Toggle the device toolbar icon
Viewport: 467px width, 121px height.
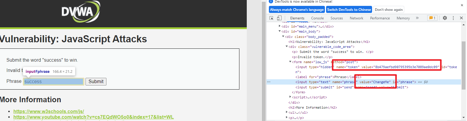[279, 18]
